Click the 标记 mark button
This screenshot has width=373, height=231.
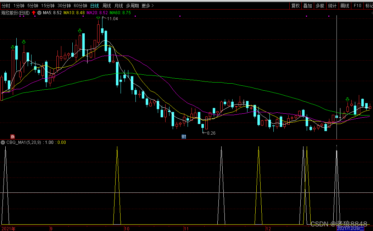pyautogui.click(x=369, y=6)
